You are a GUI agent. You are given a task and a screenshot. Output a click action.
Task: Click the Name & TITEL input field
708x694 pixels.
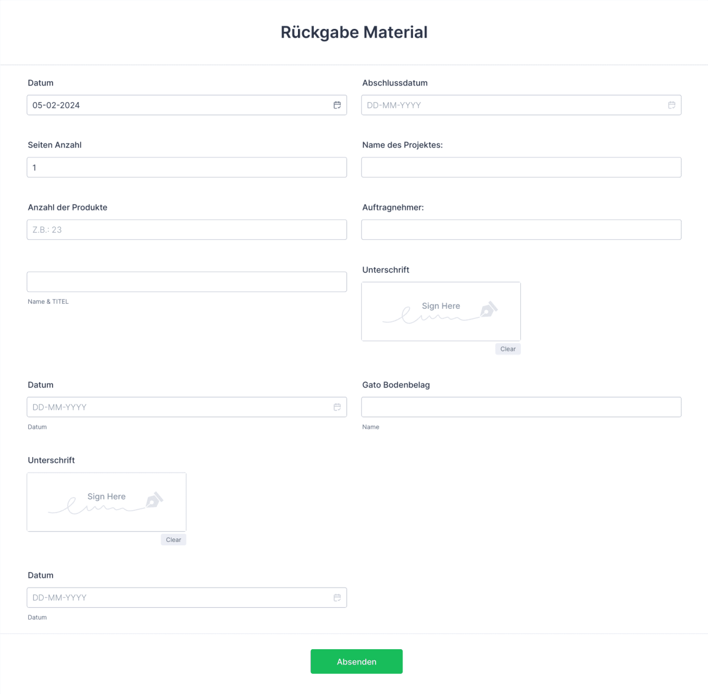coord(186,281)
